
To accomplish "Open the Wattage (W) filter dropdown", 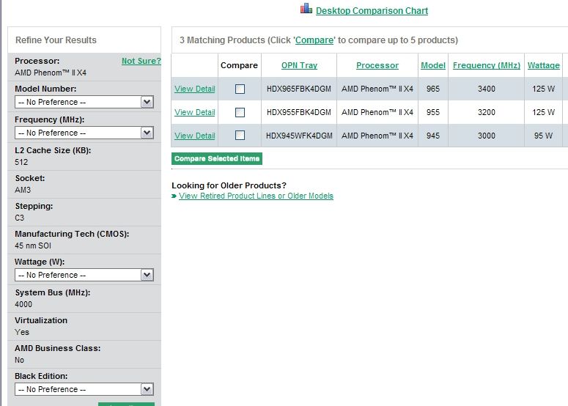I will tap(84, 275).
